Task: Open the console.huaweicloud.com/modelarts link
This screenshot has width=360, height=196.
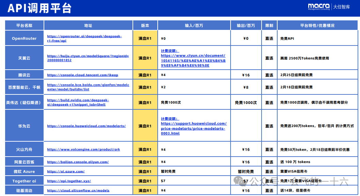Action: (x=86, y=126)
